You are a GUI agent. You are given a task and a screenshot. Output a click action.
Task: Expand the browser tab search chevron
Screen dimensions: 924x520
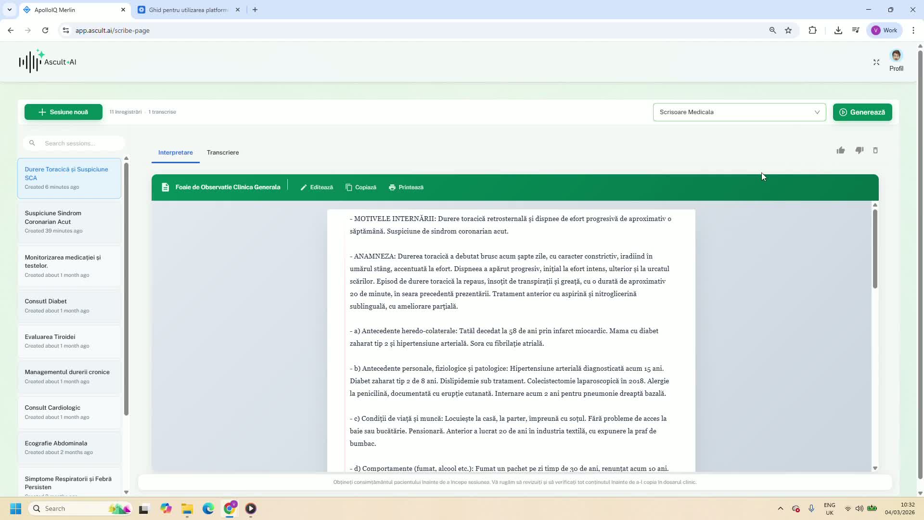(9, 10)
